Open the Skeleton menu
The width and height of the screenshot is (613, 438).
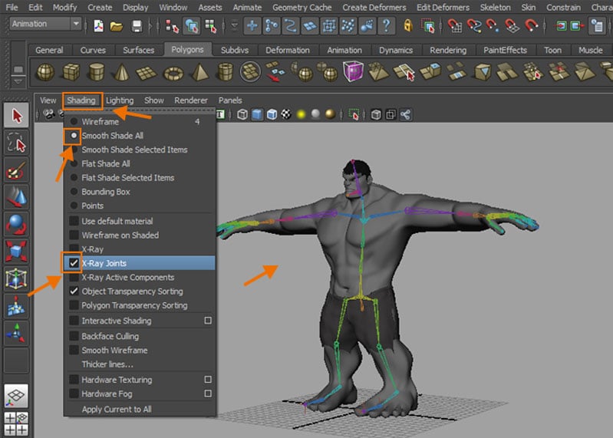tap(495, 7)
